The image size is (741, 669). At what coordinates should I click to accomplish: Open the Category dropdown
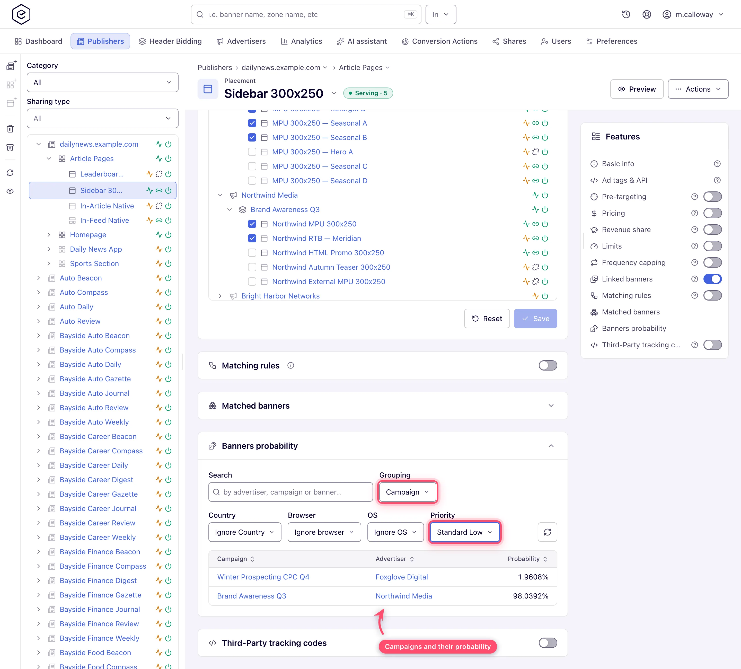coord(103,82)
